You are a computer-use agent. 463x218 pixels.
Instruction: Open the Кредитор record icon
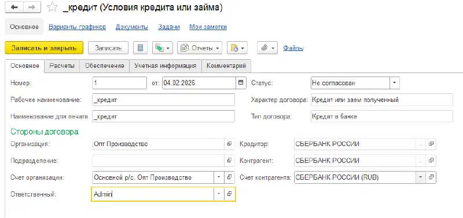pos(431,144)
